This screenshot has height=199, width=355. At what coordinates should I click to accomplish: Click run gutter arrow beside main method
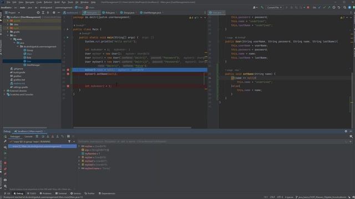(68, 38)
